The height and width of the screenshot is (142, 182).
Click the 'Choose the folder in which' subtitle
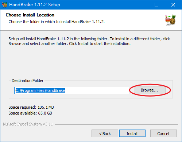[57, 22]
